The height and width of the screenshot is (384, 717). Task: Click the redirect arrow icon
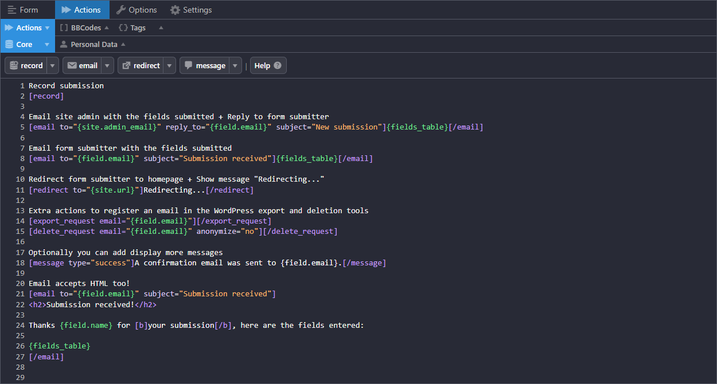[127, 65]
